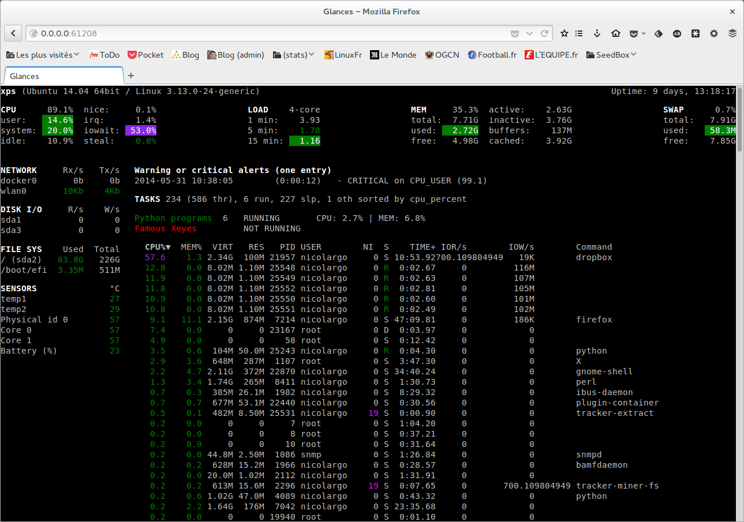
Task: Open the URL history dropdown arrow
Action: point(530,33)
